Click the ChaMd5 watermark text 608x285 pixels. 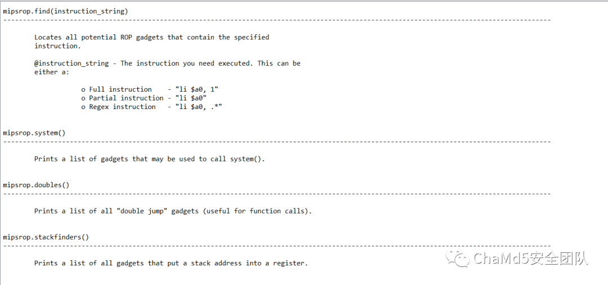(x=530, y=258)
